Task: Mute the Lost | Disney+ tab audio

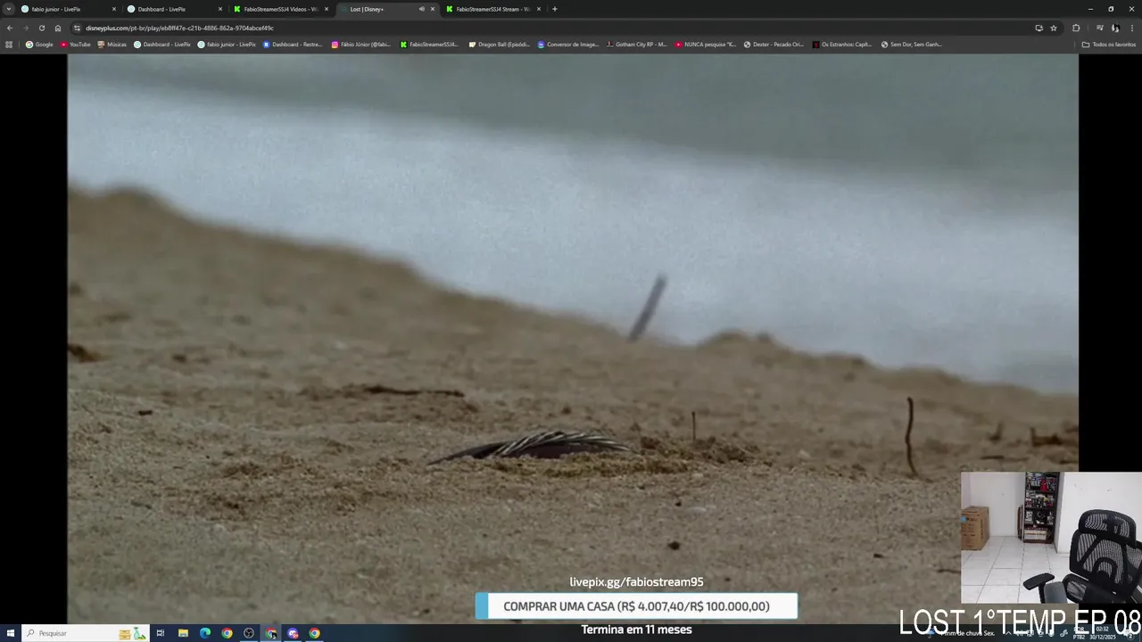Action: coord(422,9)
